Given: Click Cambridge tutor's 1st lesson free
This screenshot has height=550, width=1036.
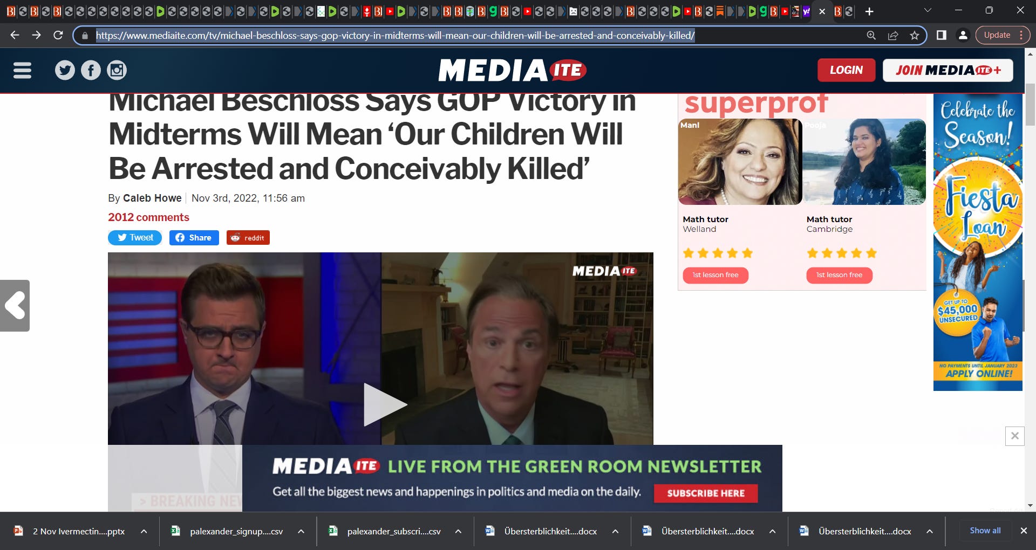Looking at the screenshot, I should pos(839,275).
